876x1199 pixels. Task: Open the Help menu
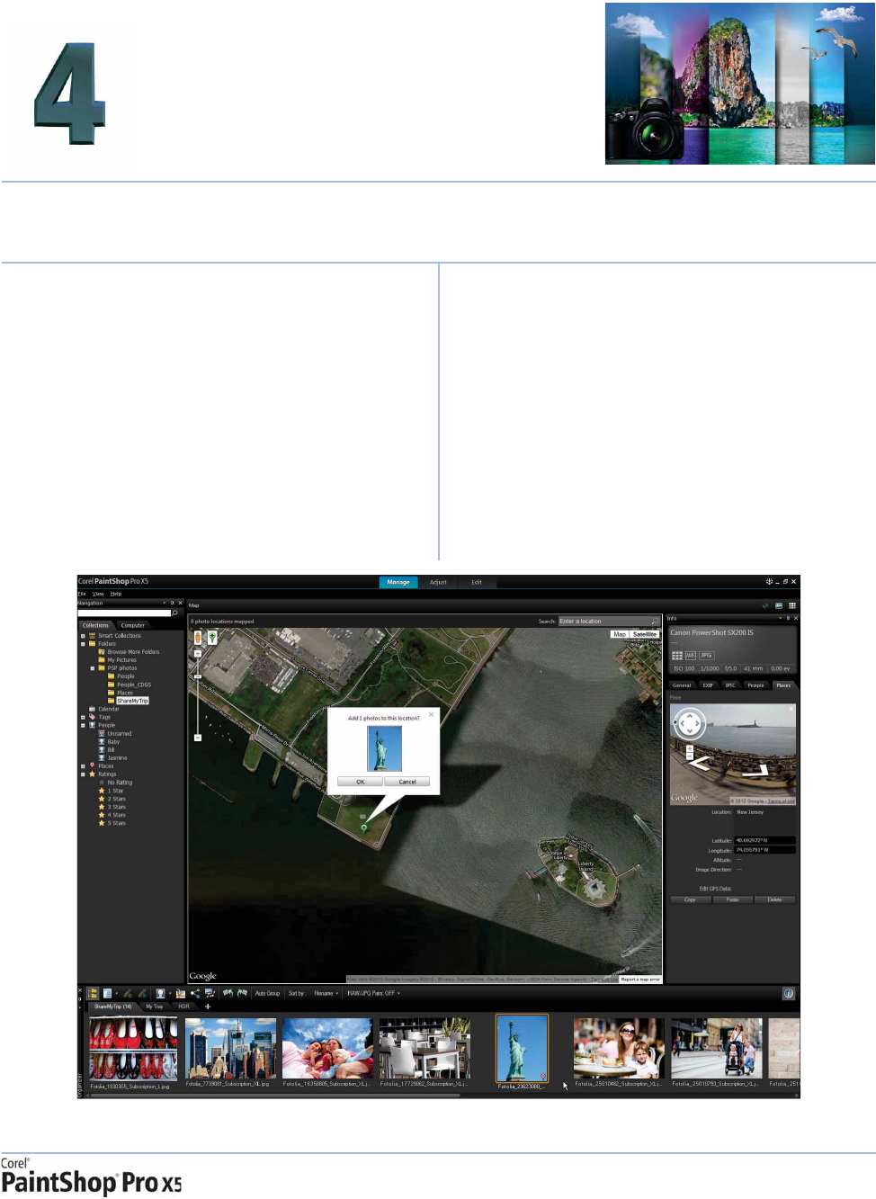tap(116, 594)
